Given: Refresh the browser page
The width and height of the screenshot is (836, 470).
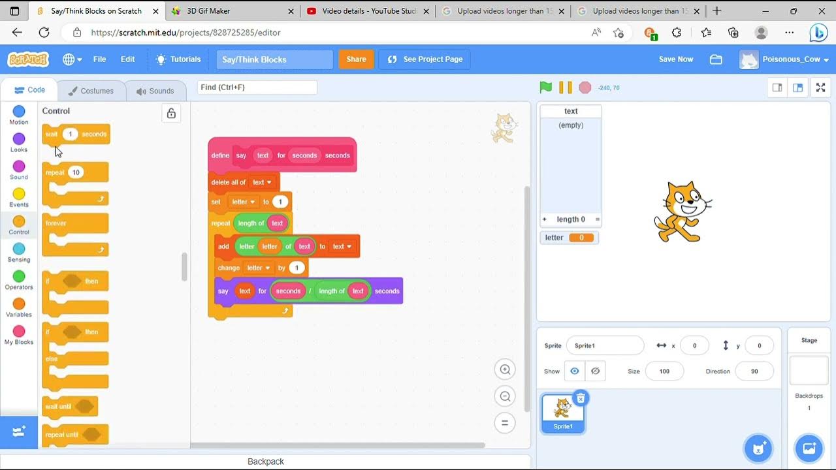Looking at the screenshot, I should [x=44, y=33].
